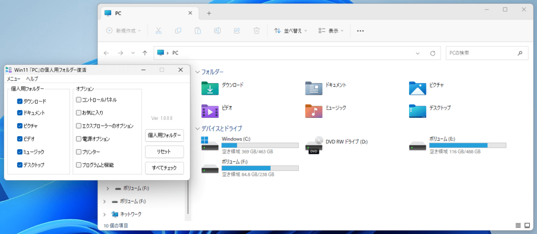Uncheck the ダウンロード checkbox
Screen dimensions: 537x234
click(x=19, y=101)
